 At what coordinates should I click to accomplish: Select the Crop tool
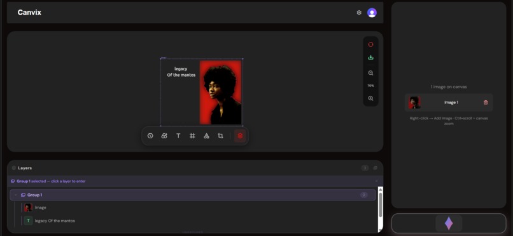click(x=220, y=136)
